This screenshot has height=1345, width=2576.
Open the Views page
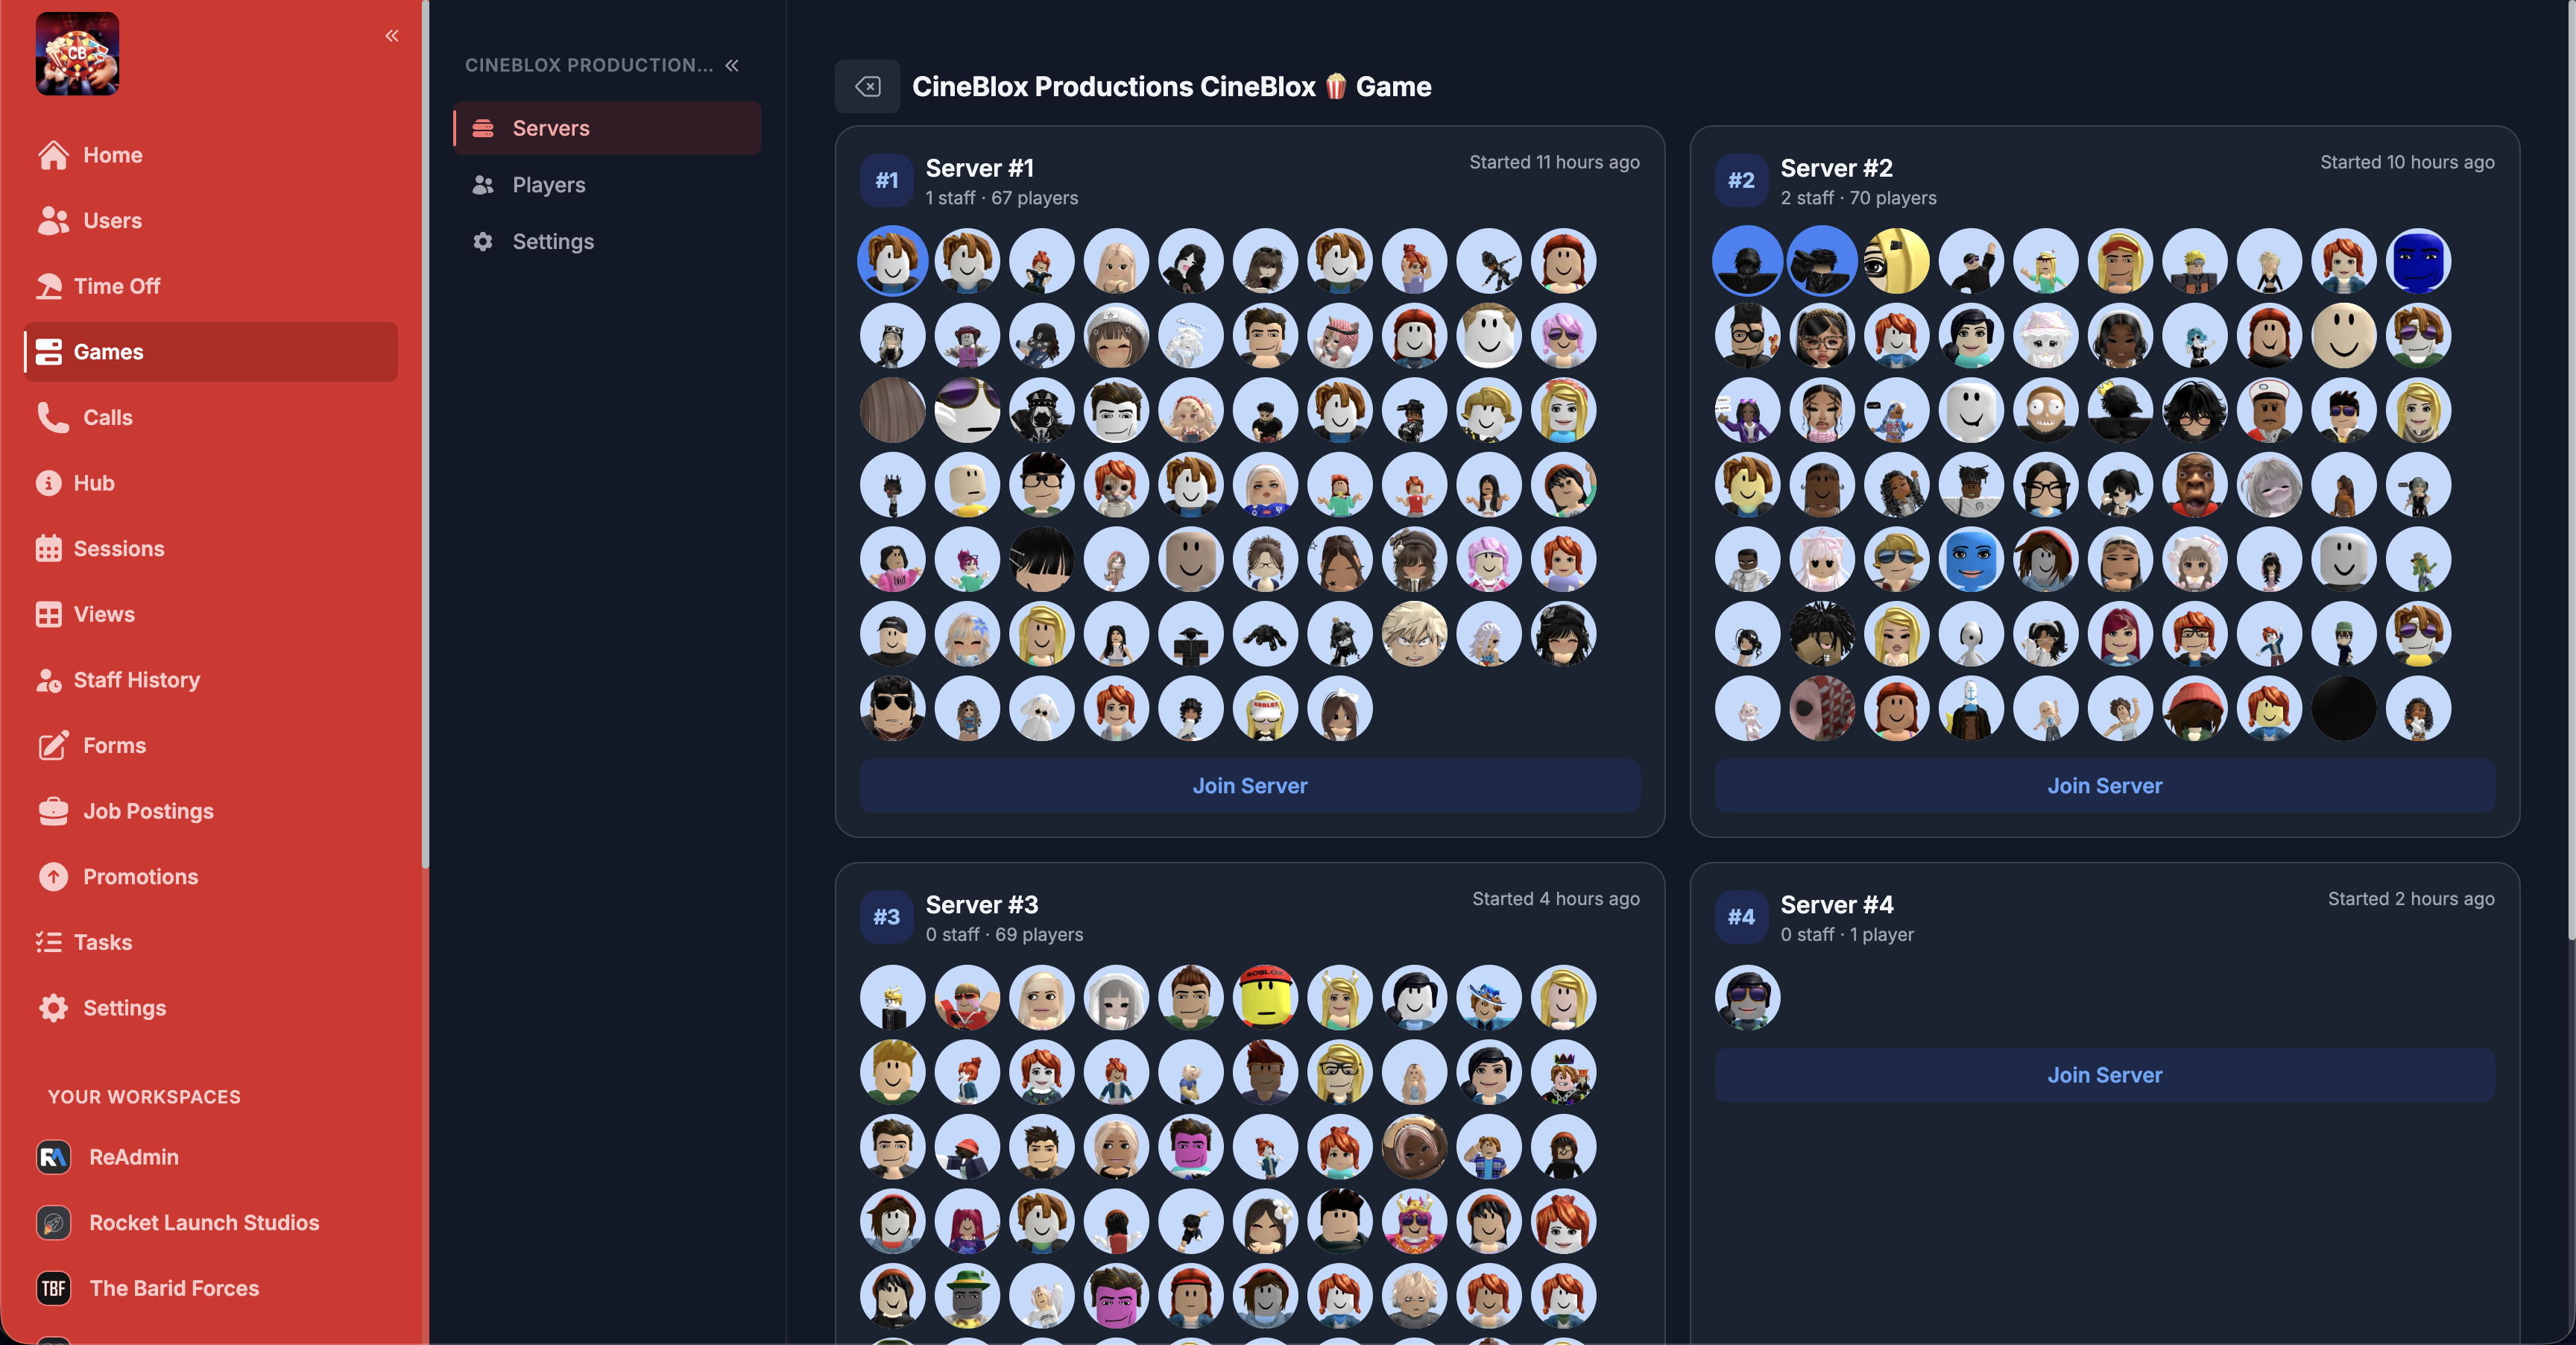tap(211, 614)
